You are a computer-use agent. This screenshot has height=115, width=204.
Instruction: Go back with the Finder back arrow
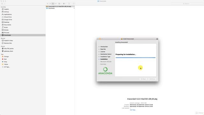tap(2, 4)
